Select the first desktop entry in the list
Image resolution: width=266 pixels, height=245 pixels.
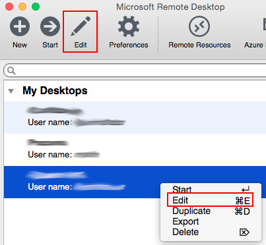coord(135,117)
